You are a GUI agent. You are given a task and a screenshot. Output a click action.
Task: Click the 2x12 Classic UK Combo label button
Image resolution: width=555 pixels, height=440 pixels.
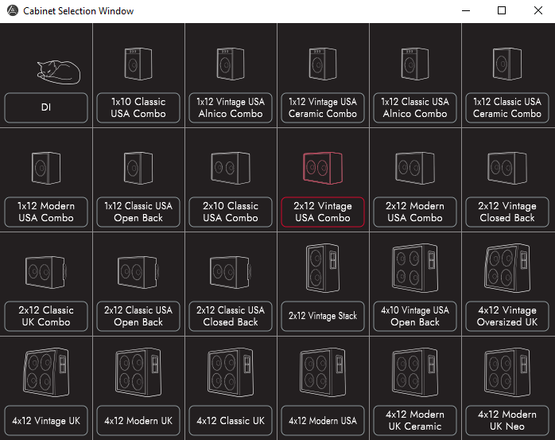[x=46, y=316]
